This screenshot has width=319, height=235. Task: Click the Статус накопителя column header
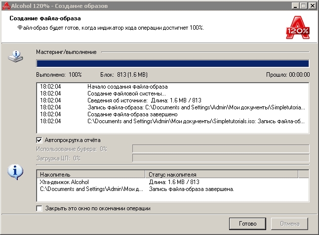222,175
